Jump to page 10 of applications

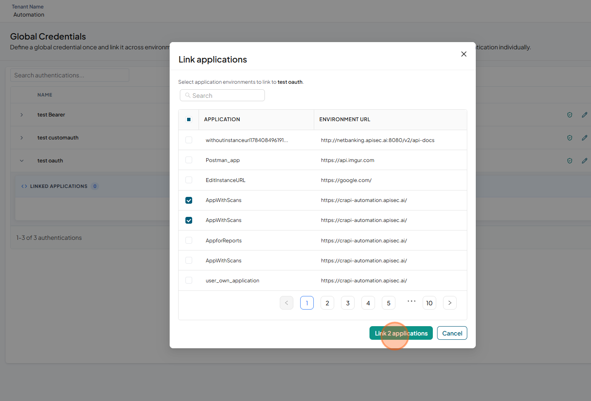pyautogui.click(x=429, y=303)
